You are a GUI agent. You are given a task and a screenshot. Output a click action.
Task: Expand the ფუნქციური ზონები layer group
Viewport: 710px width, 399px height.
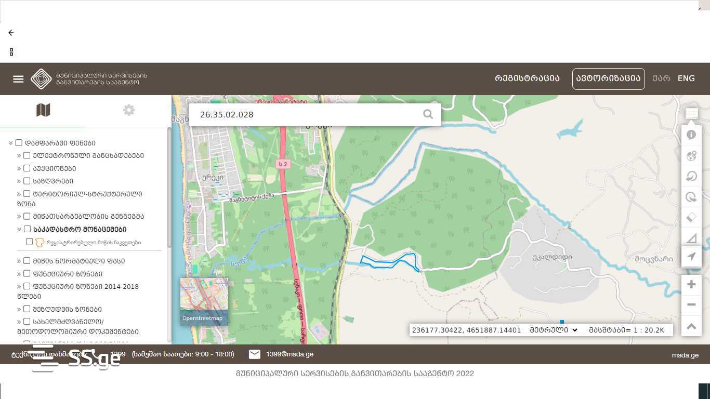point(19,274)
